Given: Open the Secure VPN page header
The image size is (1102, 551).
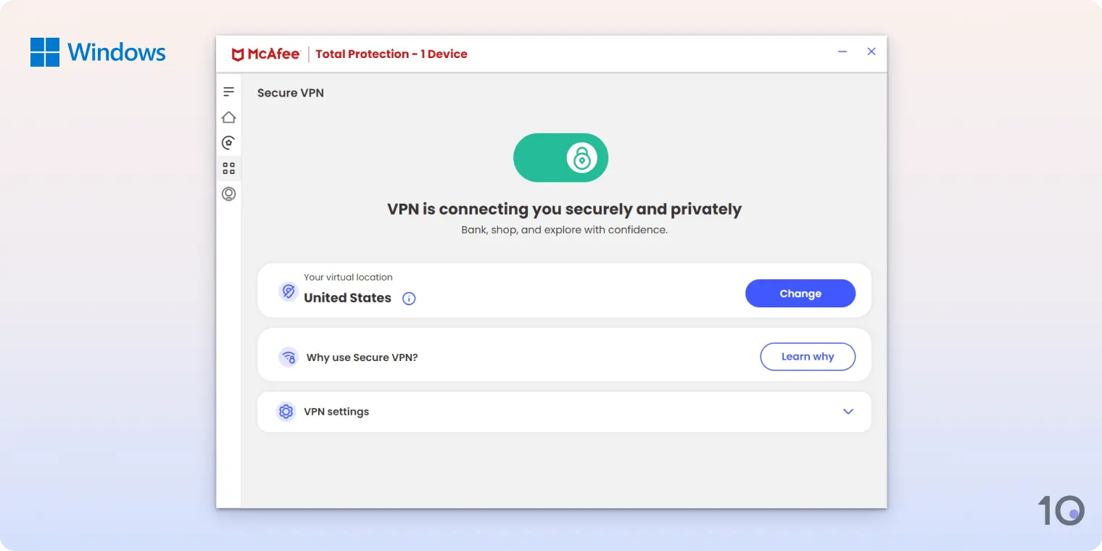Looking at the screenshot, I should coord(290,93).
